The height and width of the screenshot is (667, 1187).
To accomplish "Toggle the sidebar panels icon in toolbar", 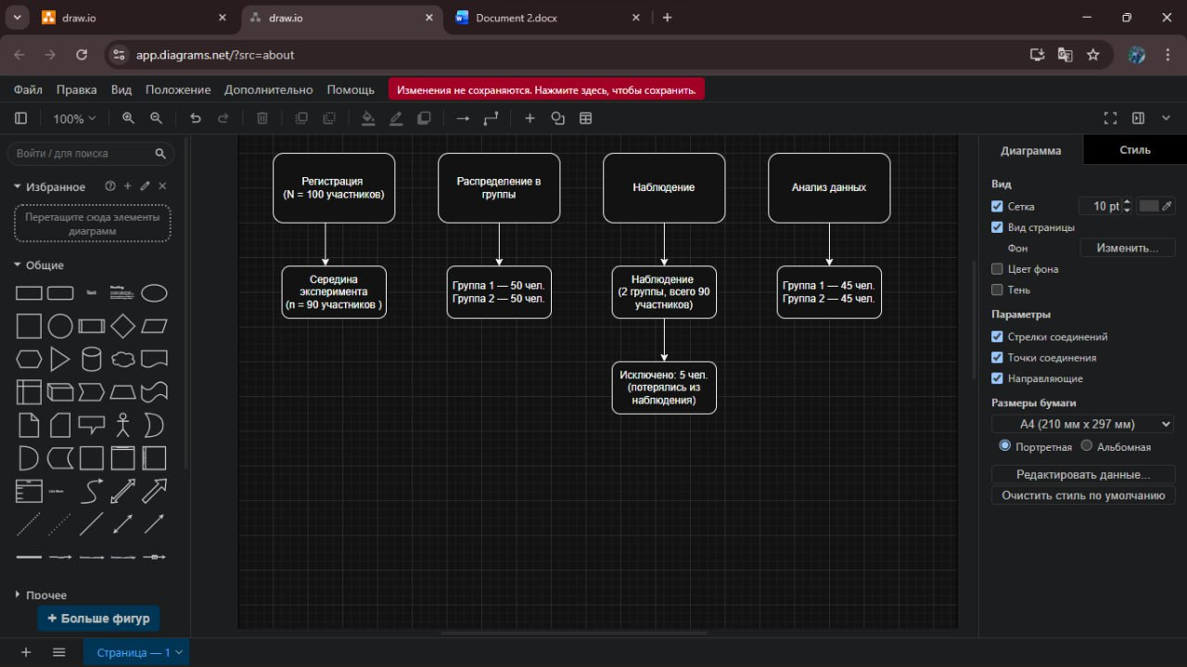I will click(21, 119).
